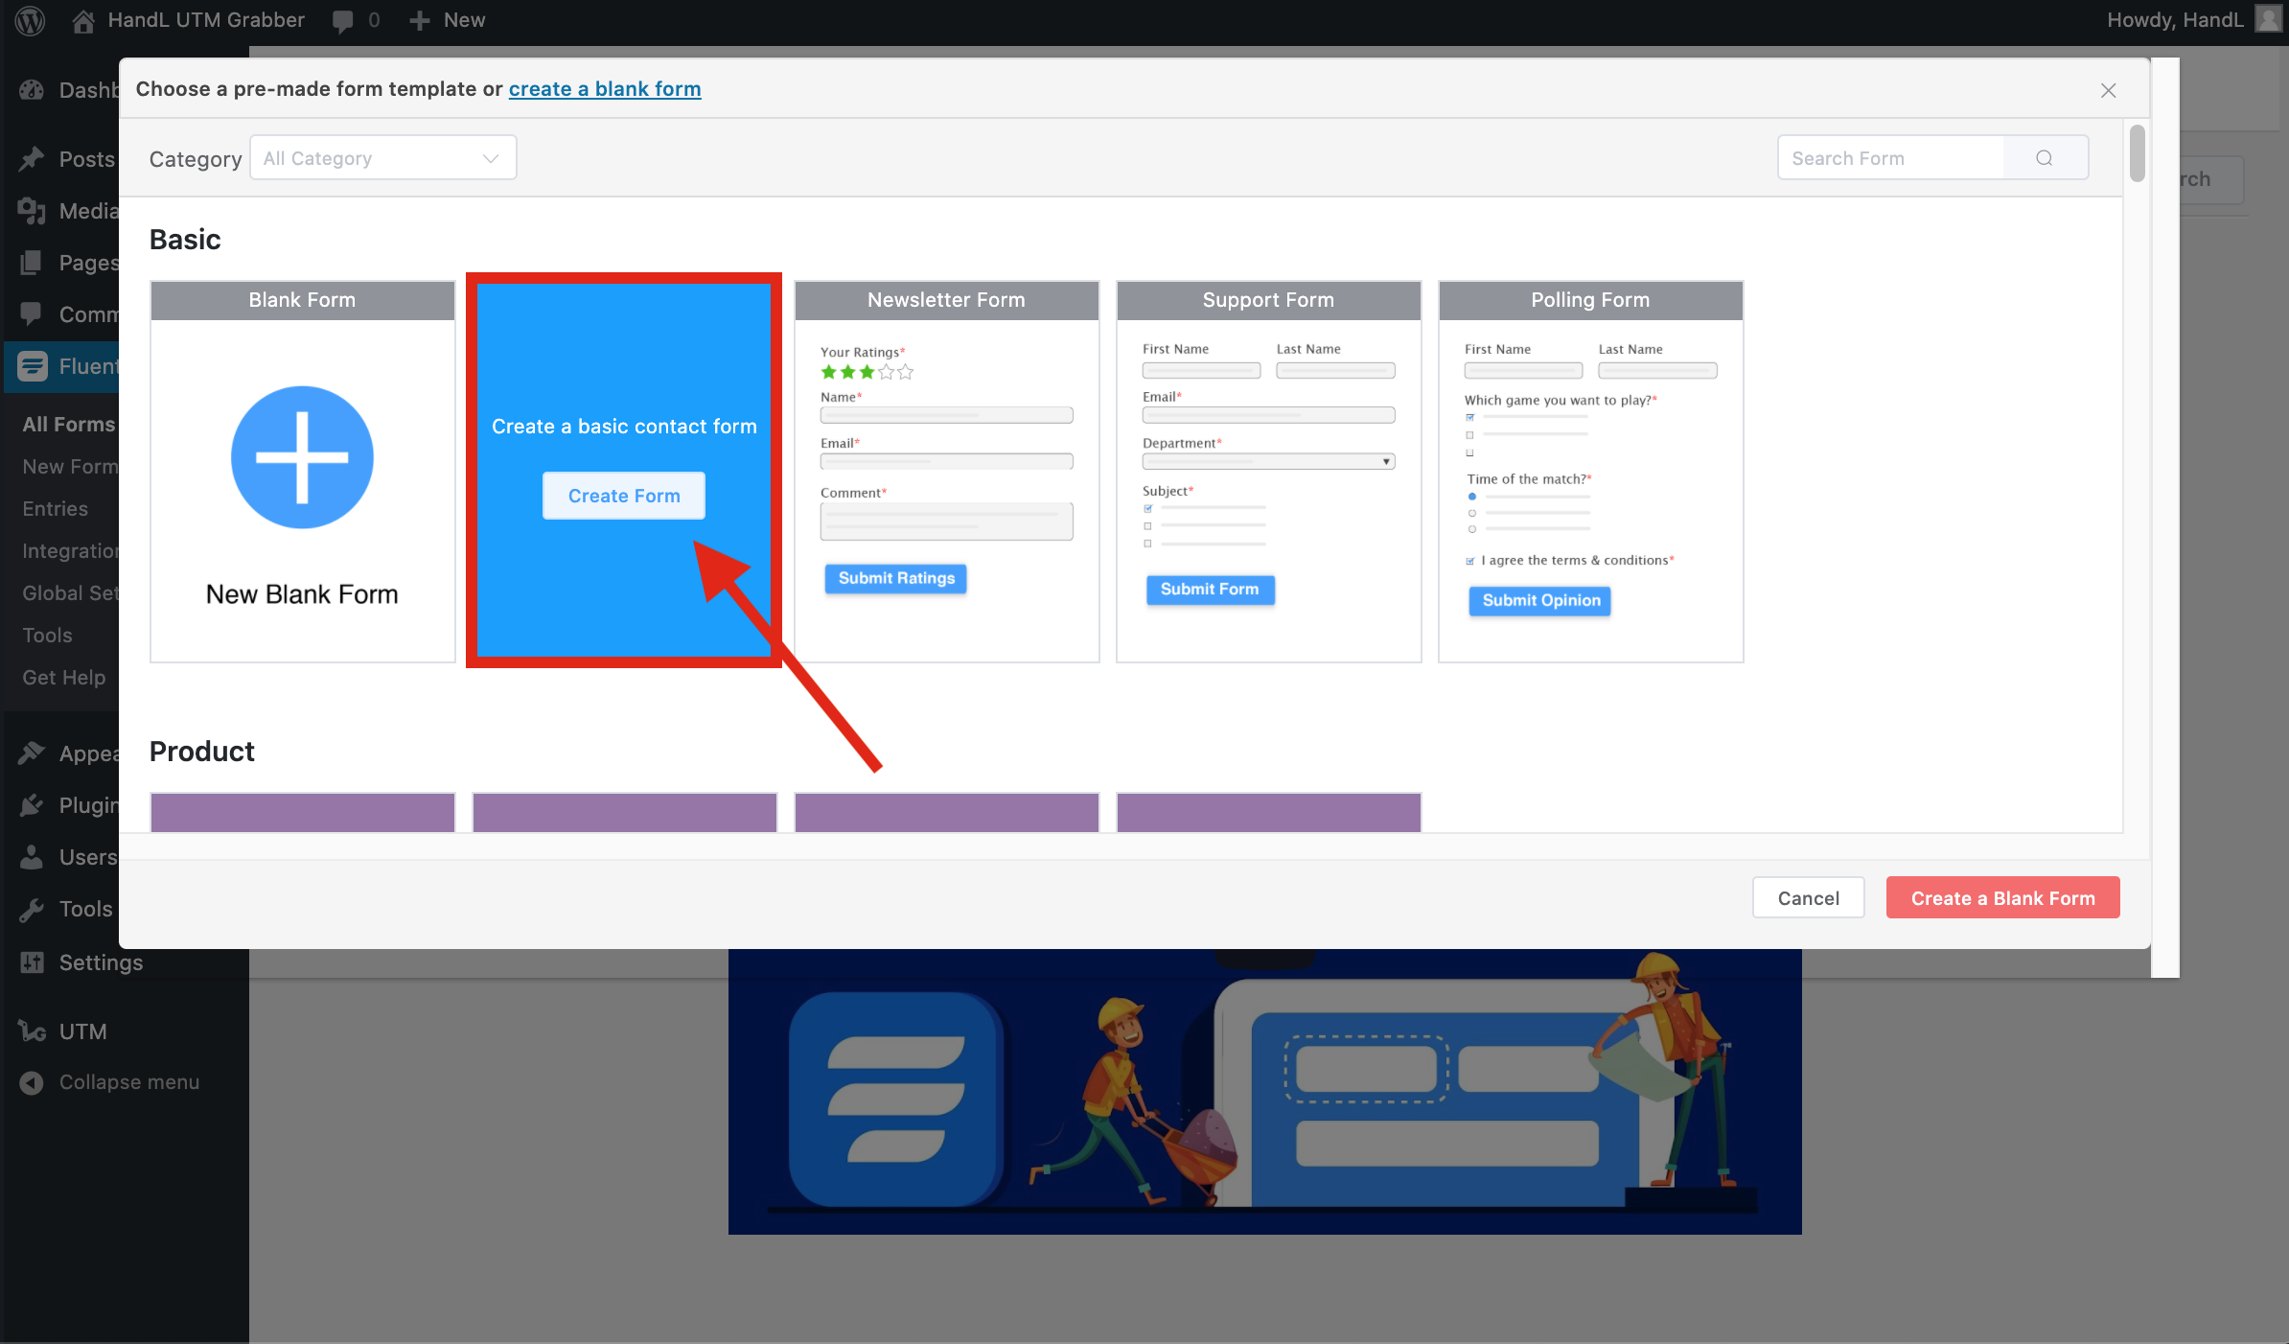The image size is (2289, 1344).
Task: Click the Create Form button
Action: [x=624, y=496]
